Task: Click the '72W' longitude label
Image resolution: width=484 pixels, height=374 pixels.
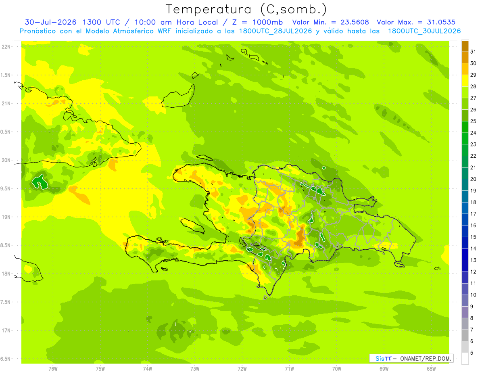Action: (242, 369)
